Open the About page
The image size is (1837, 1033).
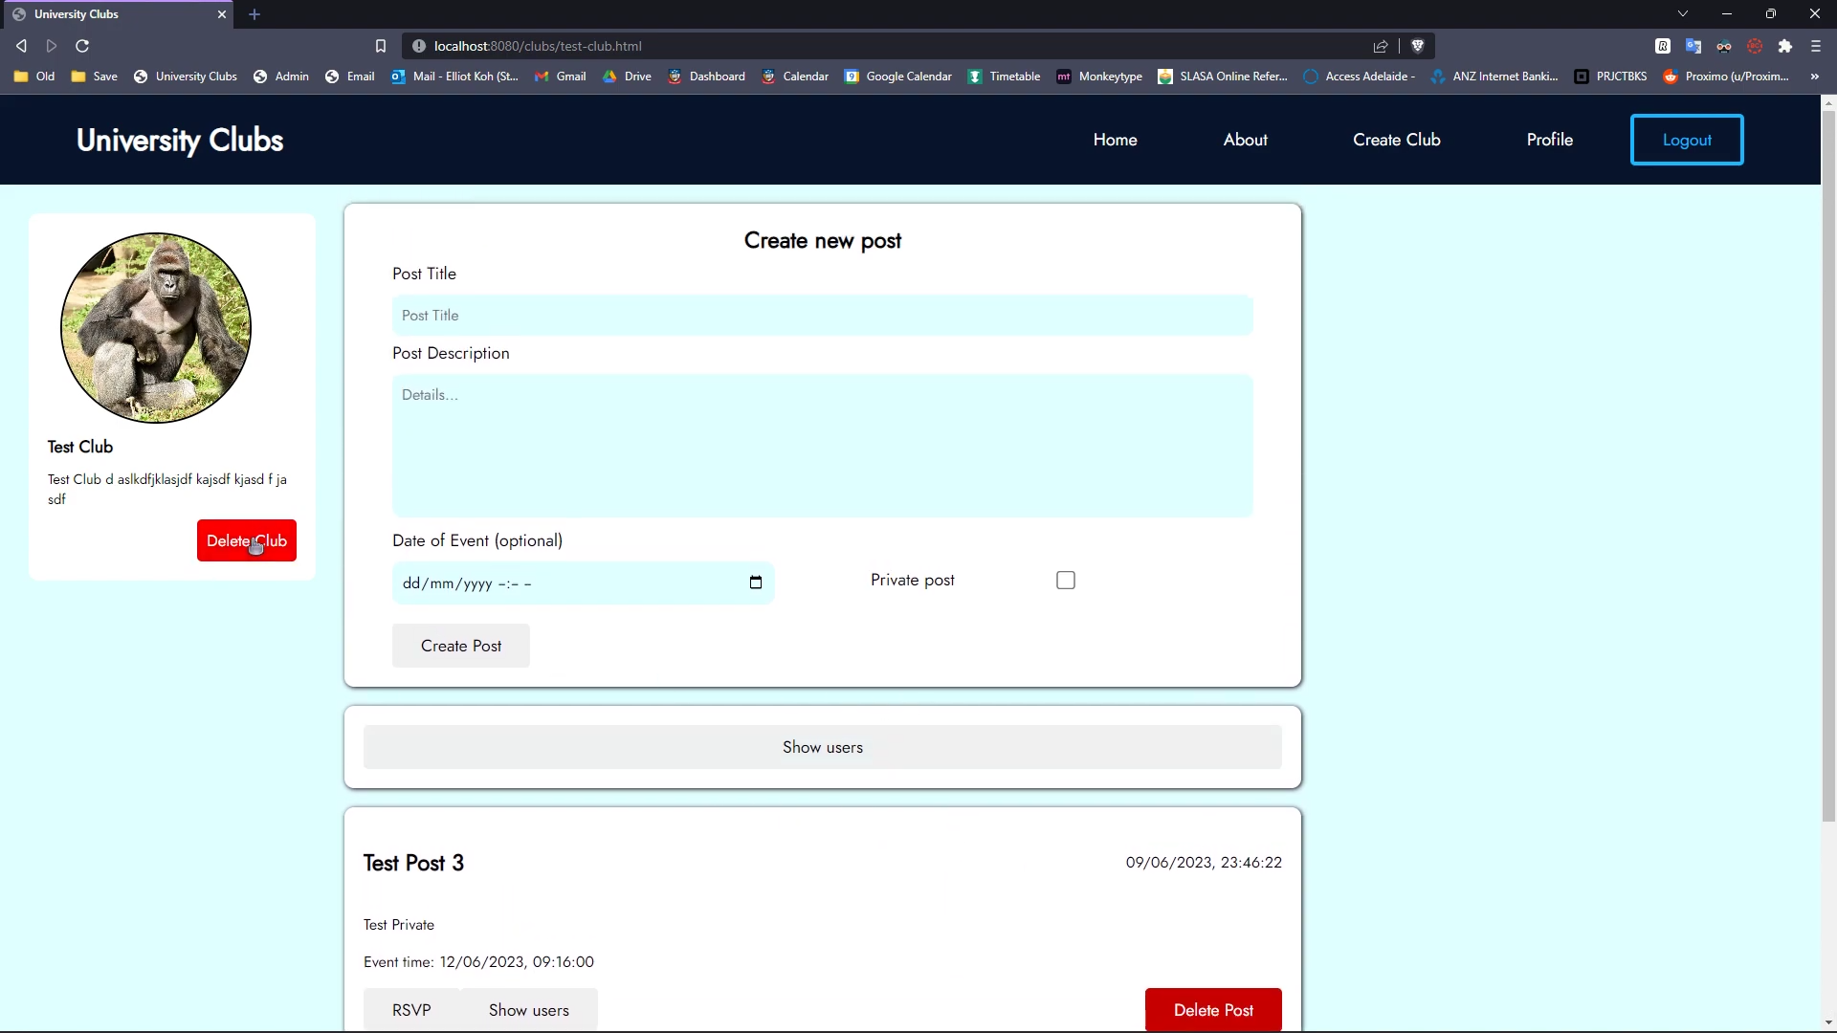pyautogui.click(x=1245, y=140)
